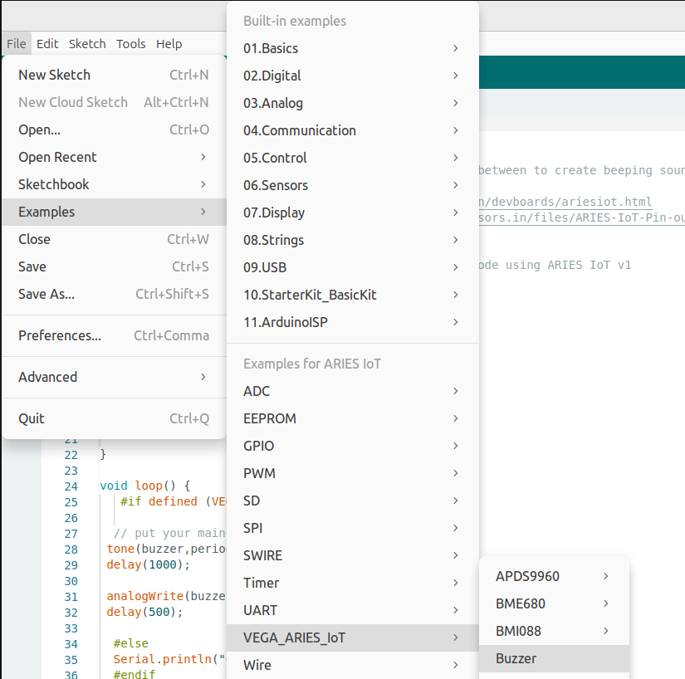Screen dimensions: 685x679
Task: Open the PWM examples for ARIES IoT
Action: tap(353, 473)
